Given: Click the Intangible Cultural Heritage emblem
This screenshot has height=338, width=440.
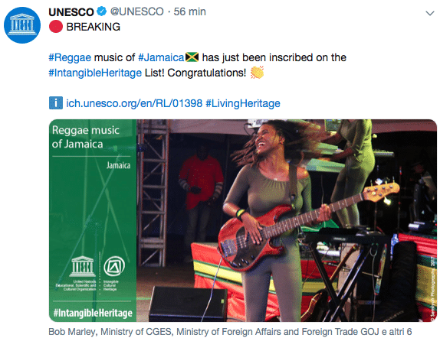Looking at the screenshot, I should (x=114, y=266).
